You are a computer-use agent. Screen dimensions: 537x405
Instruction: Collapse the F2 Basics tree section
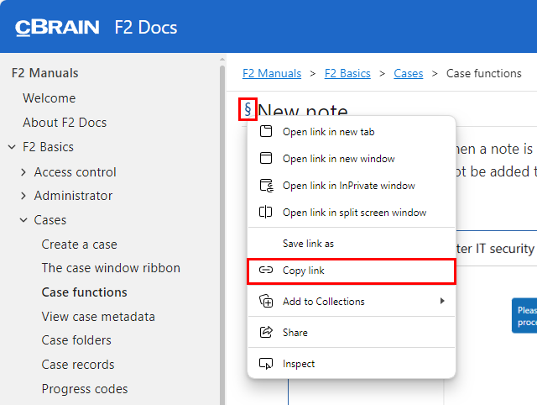tap(12, 147)
